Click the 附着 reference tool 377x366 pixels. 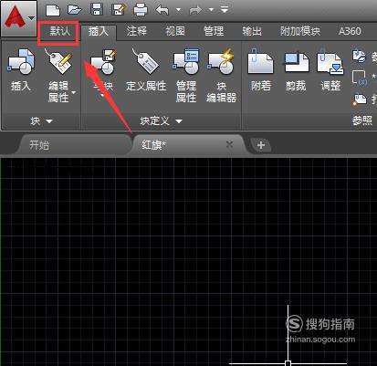261,70
